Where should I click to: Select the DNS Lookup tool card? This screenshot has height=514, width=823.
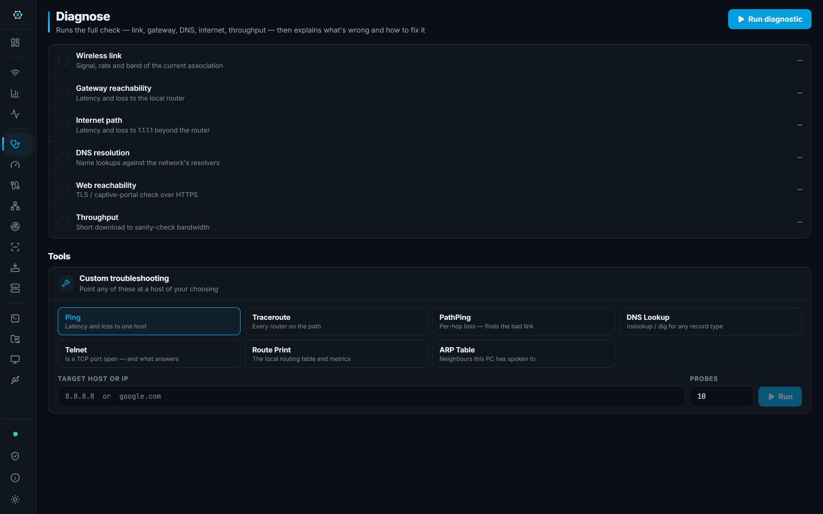coord(710,321)
